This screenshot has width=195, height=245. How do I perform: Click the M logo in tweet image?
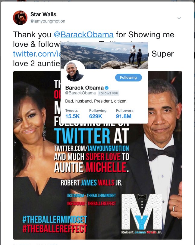point(142,212)
